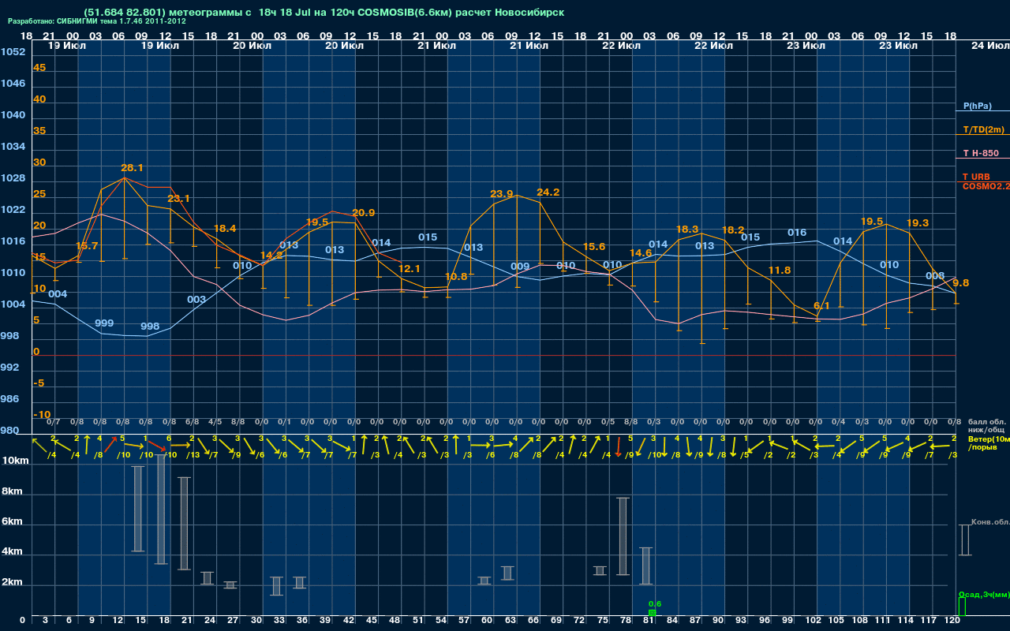
Task: Click the 10.8 temperature label
Action: (x=456, y=277)
